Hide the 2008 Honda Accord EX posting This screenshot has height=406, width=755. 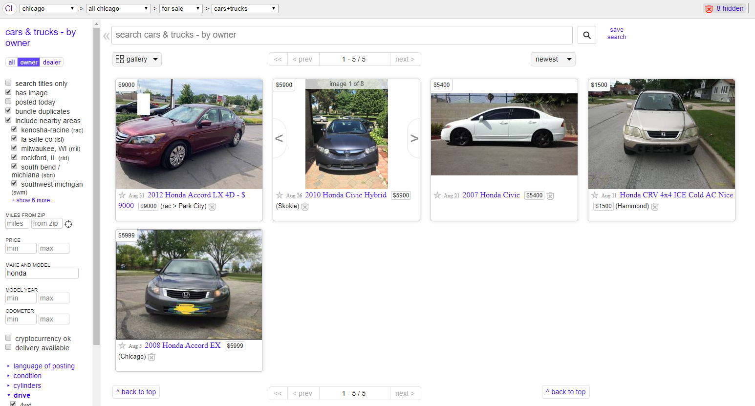tap(151, 357)
